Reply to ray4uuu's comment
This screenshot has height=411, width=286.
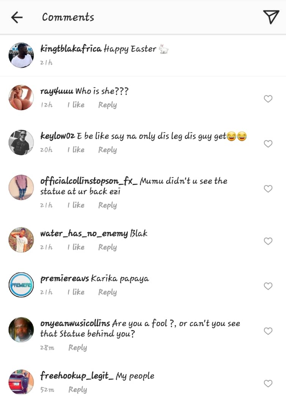coord(107,105)
